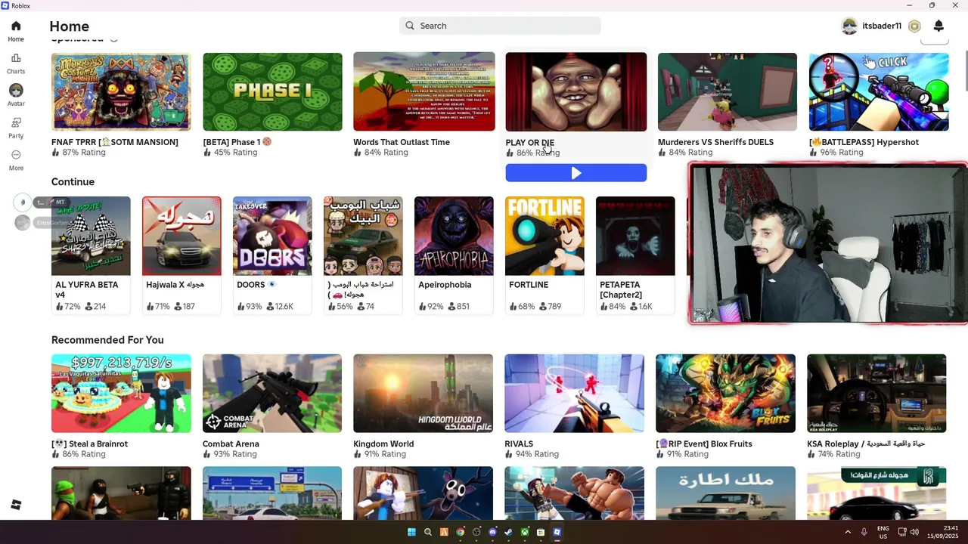Open the Xbox app from the taskbar
Image resolution: width=968 pixels, height=544 pixels.
click(525, 532)
